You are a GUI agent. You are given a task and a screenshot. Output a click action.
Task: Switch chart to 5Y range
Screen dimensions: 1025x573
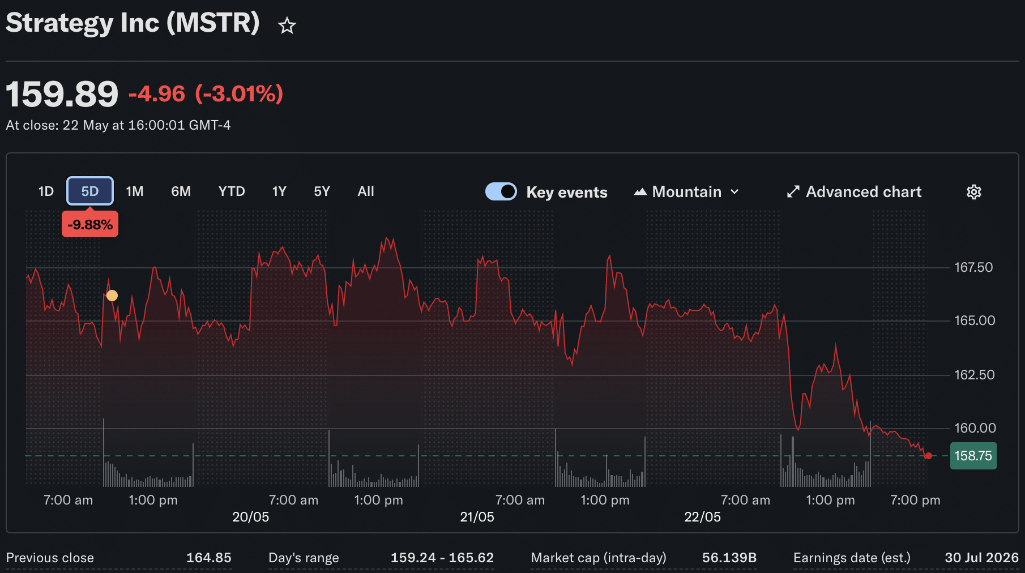tap(322, 191)
